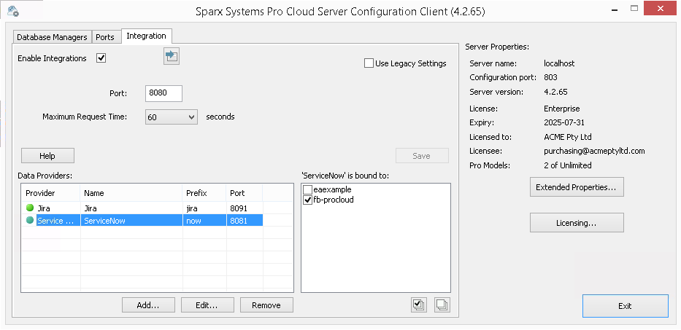Click the check-all bindings icon

point(419,305)
